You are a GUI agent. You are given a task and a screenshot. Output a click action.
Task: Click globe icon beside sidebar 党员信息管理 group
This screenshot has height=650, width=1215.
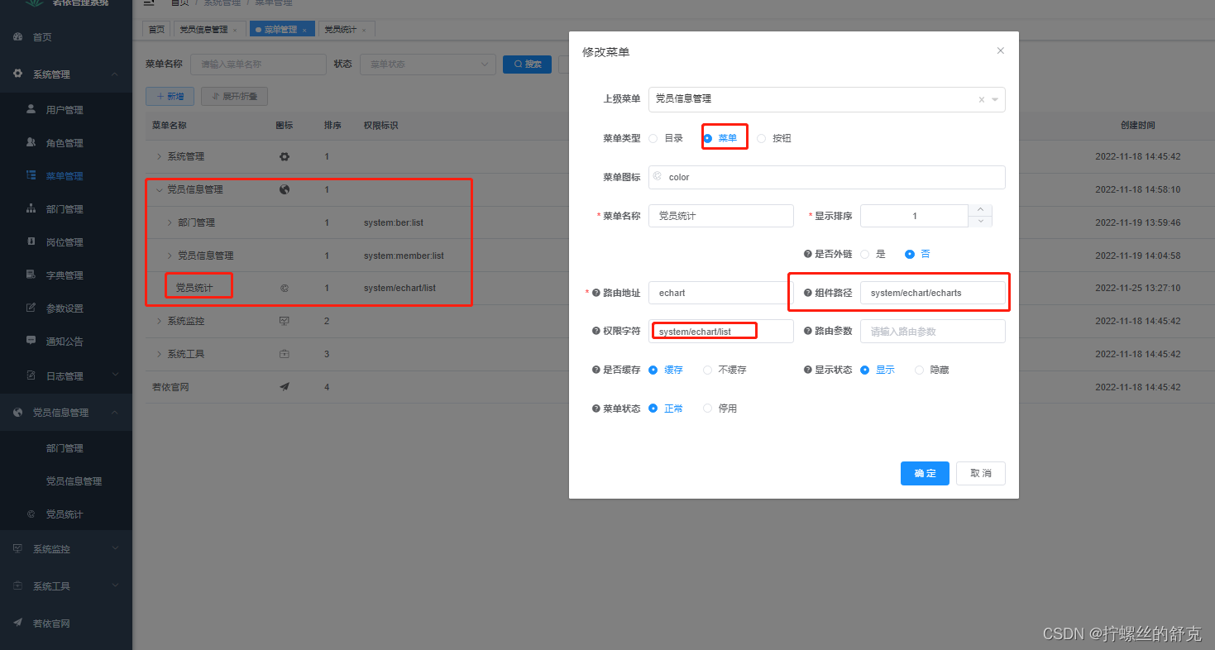18,413
